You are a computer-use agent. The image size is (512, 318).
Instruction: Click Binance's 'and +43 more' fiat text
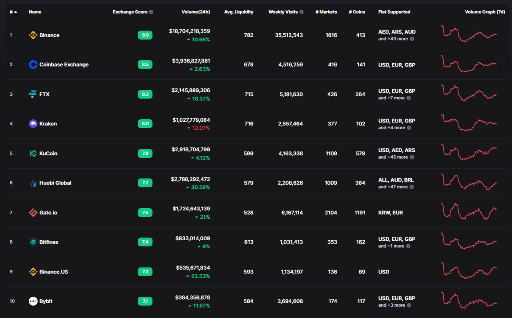[x=393, y=39]
